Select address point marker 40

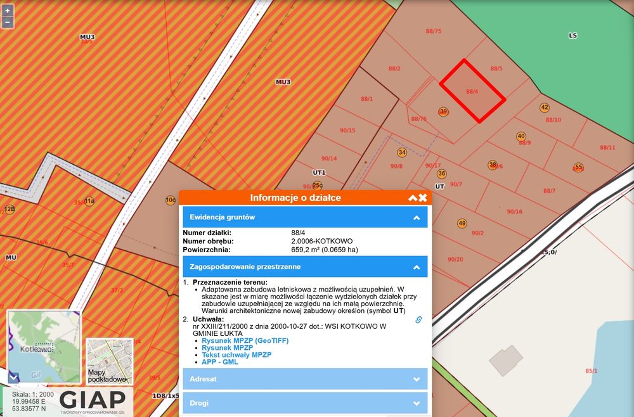pos(521,137)
